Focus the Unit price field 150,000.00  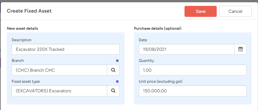(193, 91)
